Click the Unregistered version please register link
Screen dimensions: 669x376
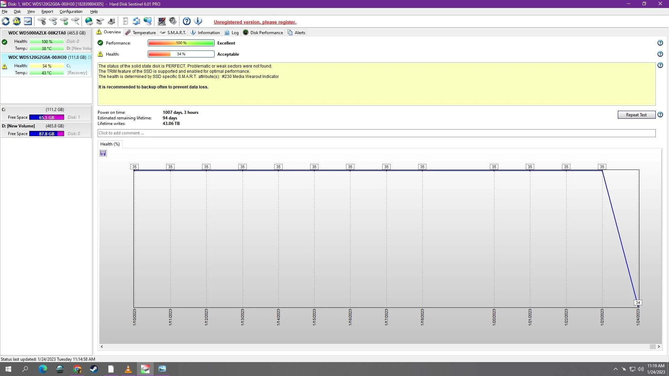click(x=255, y=22)
